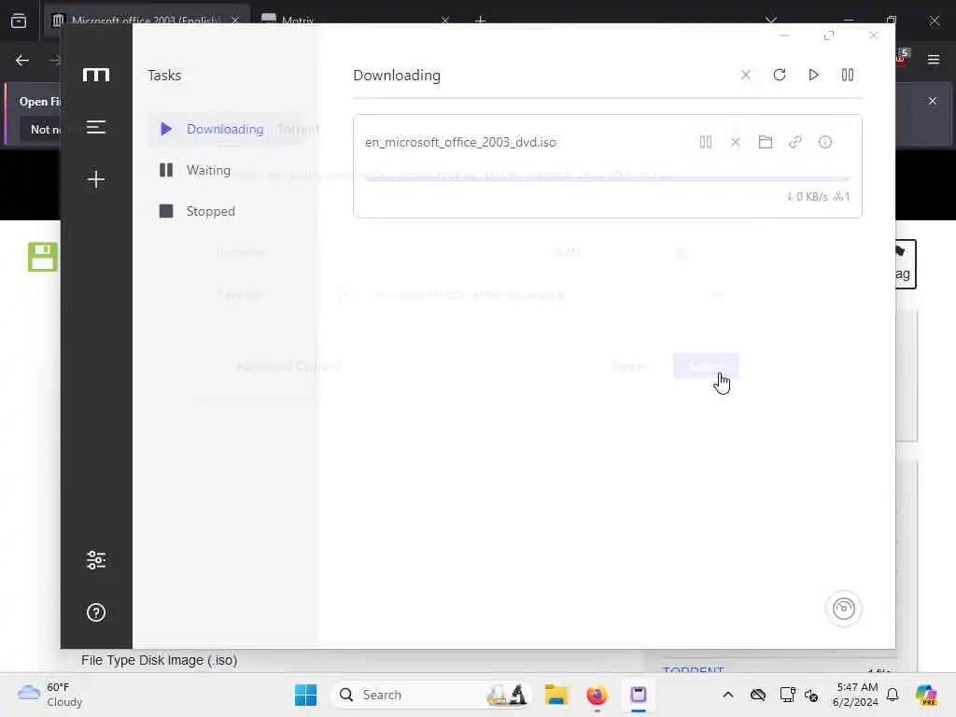Click the download progress bar
This screenshot has width=956, height=717.
[607, 178]
